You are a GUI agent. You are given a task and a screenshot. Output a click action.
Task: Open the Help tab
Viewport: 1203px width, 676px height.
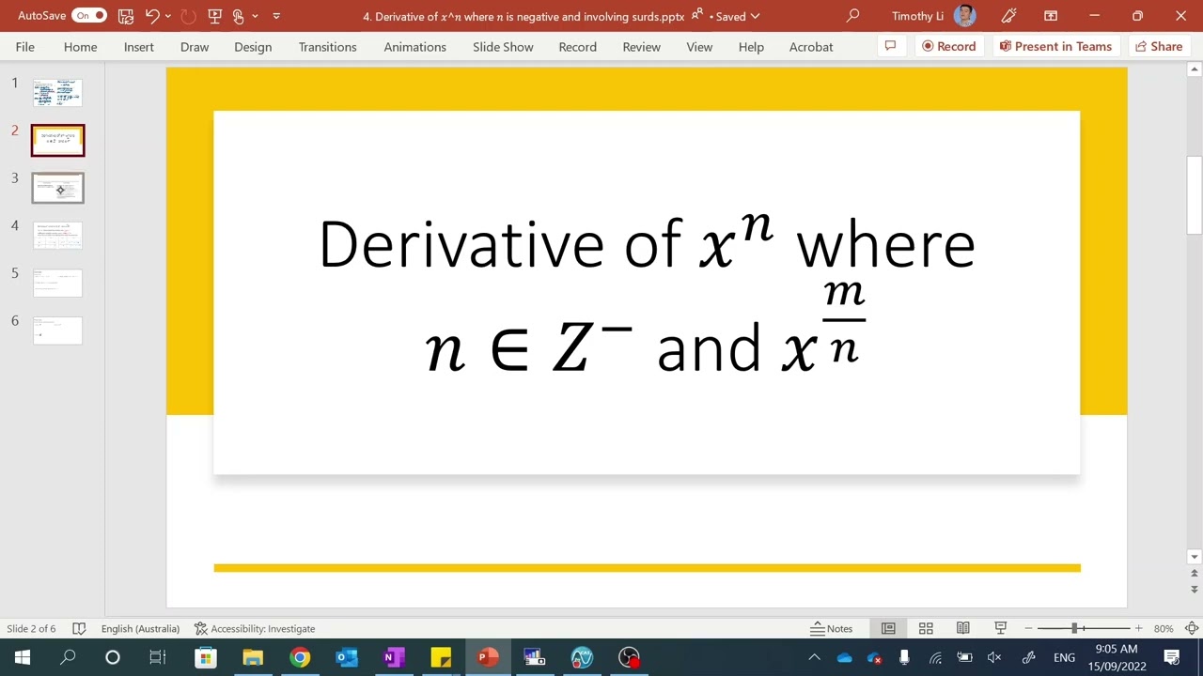pyautogui.click(x=751, y=47)
